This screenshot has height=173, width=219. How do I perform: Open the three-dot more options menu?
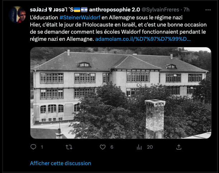point(208,10)
